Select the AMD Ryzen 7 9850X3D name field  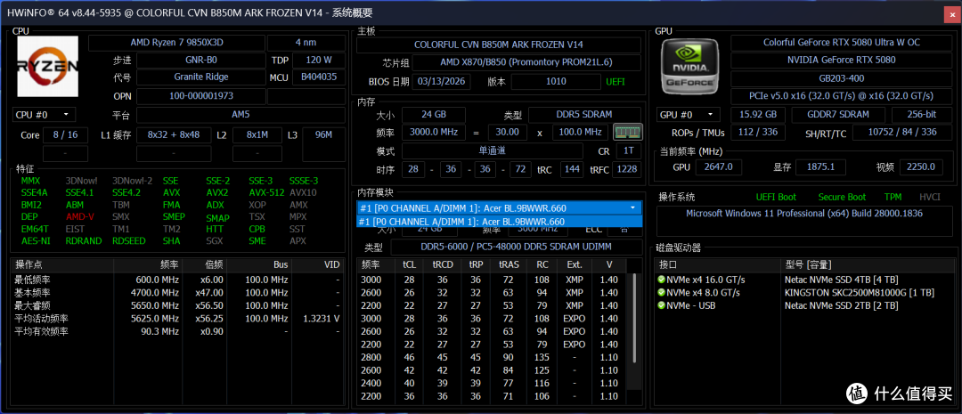click(x=176, y=43)
